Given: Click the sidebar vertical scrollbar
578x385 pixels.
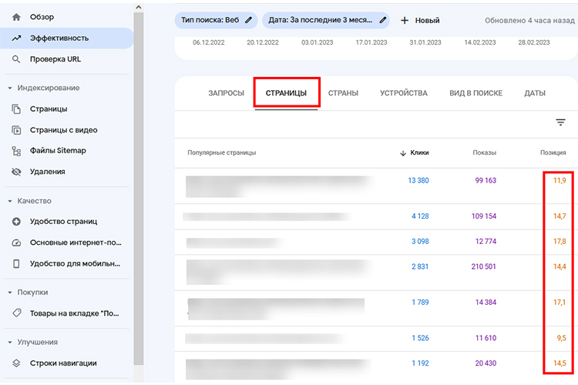Looking at the screenshot, I should coord(138,192).
